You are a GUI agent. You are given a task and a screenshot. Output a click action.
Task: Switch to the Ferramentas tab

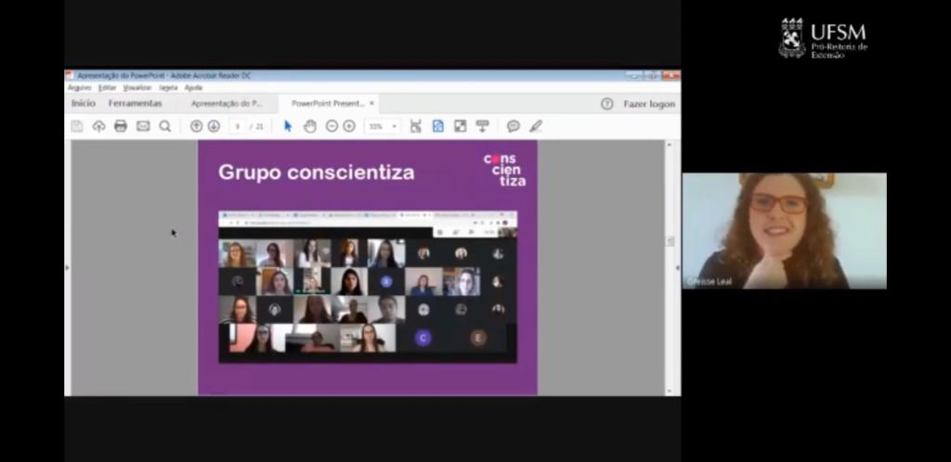click(135, 104)
